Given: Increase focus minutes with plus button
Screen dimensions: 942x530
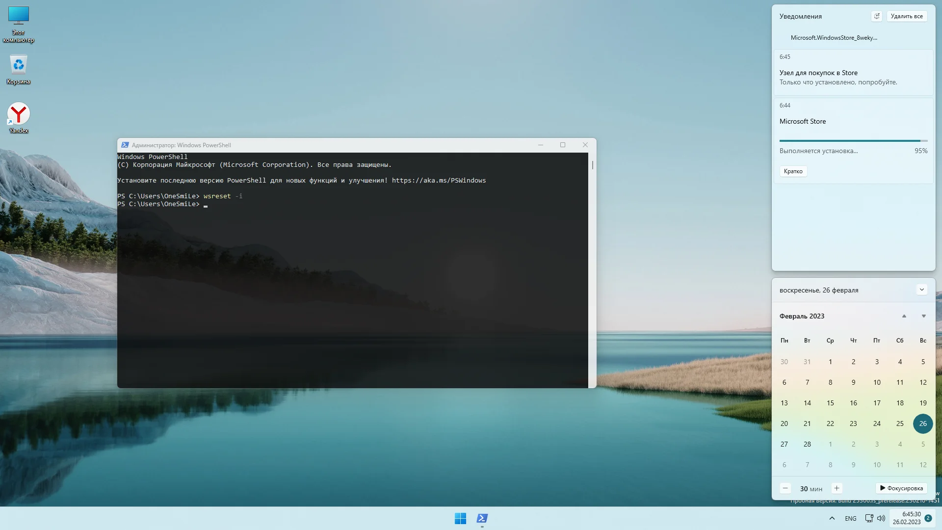Looking at the screenshot, I should [837, 488].
